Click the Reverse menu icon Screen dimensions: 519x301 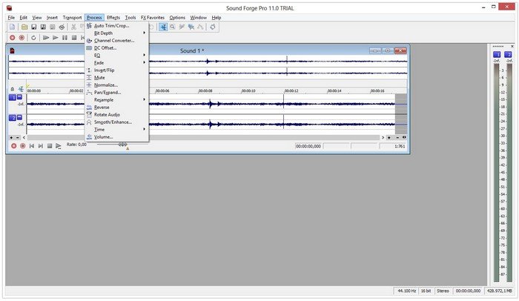(89, 107)
